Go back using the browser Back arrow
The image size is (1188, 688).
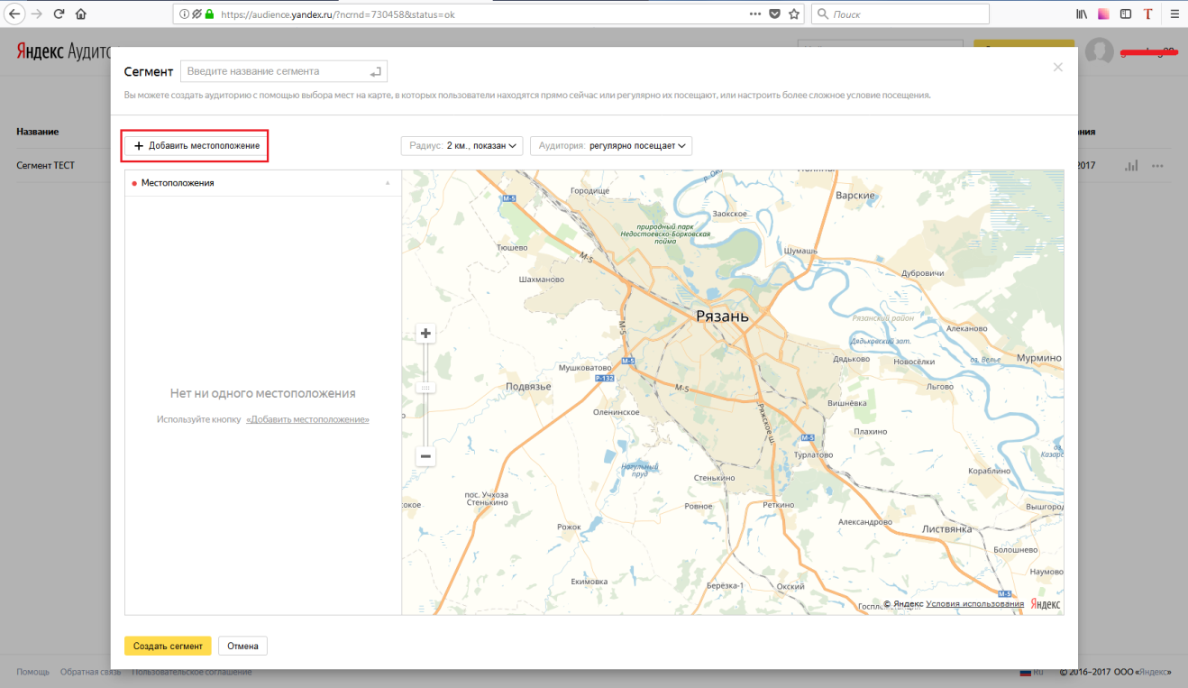click(x=14, y=14)
